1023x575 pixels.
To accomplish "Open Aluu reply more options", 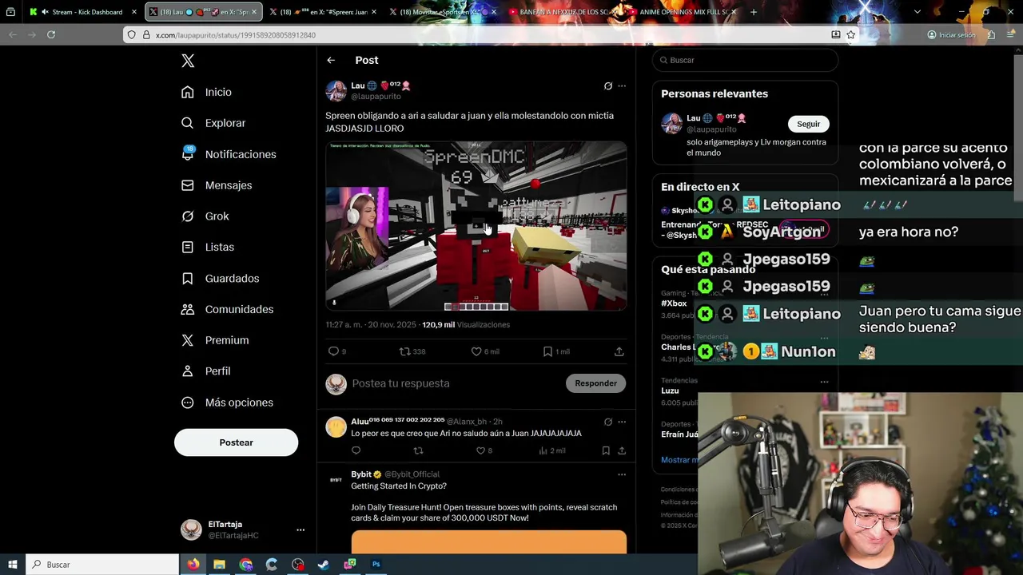I will click(622, 422).
